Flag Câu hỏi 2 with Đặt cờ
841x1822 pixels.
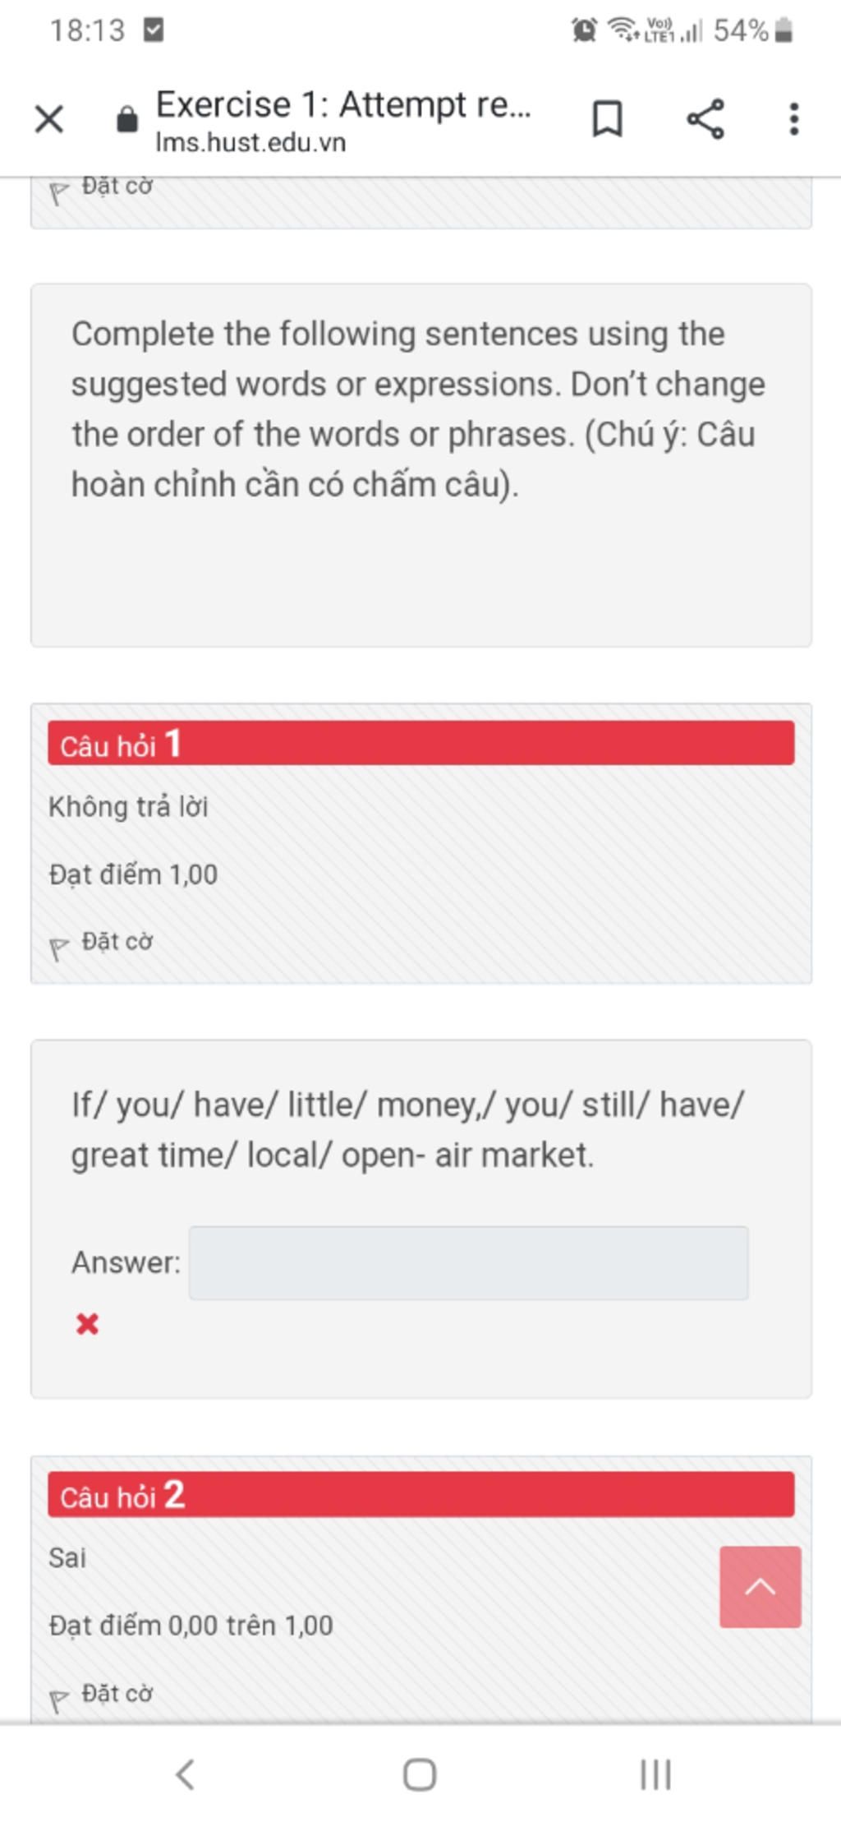coord(101,1695)
